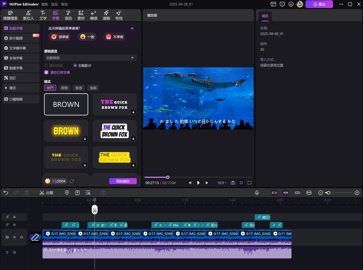Viewport: 363px width, 270px height.
Task: Click the microphone voiceover record icon
Action: tap(257, 193)
